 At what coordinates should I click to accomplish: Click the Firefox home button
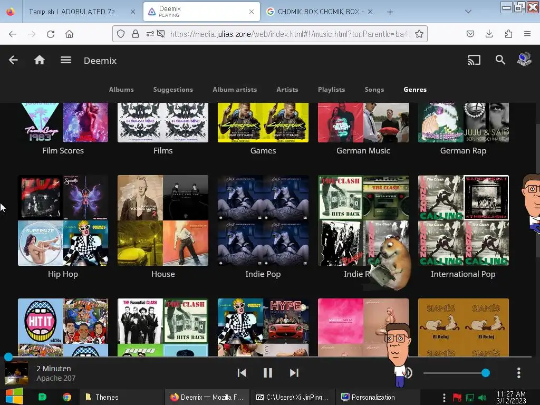click(x=69, y=34)
